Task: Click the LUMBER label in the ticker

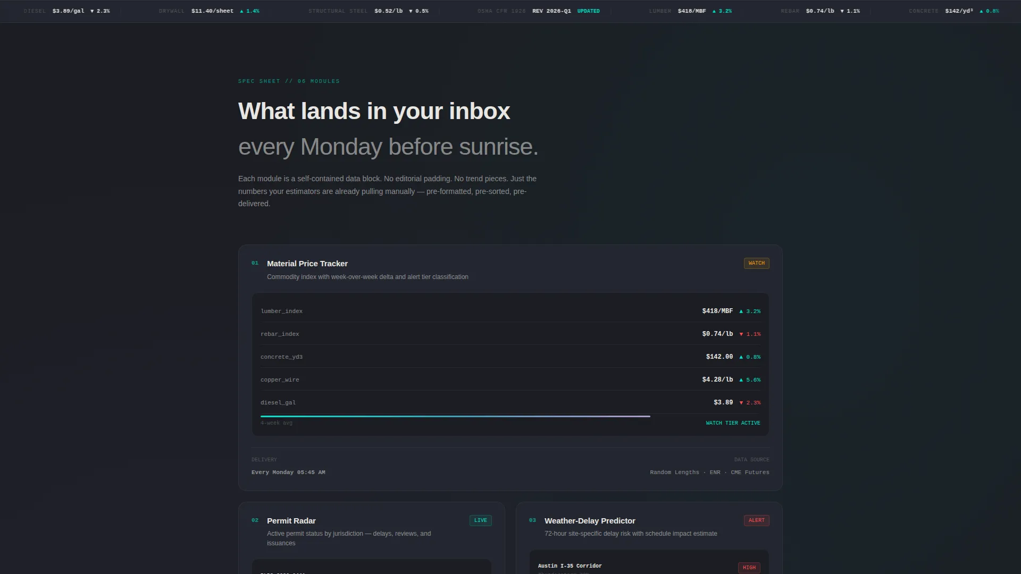Action: click(x=660, y=11)
